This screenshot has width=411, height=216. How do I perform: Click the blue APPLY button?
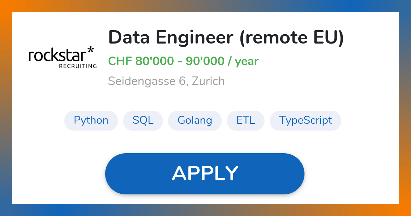[205, 173]
